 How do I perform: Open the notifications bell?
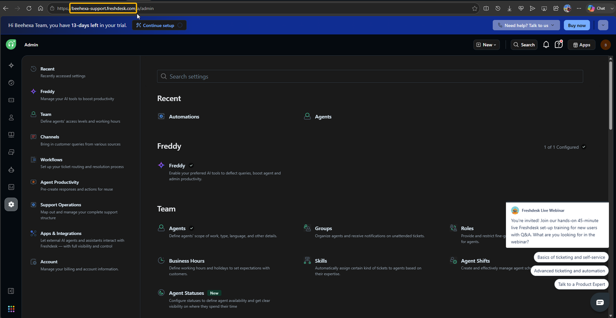(x=546, y=44)
